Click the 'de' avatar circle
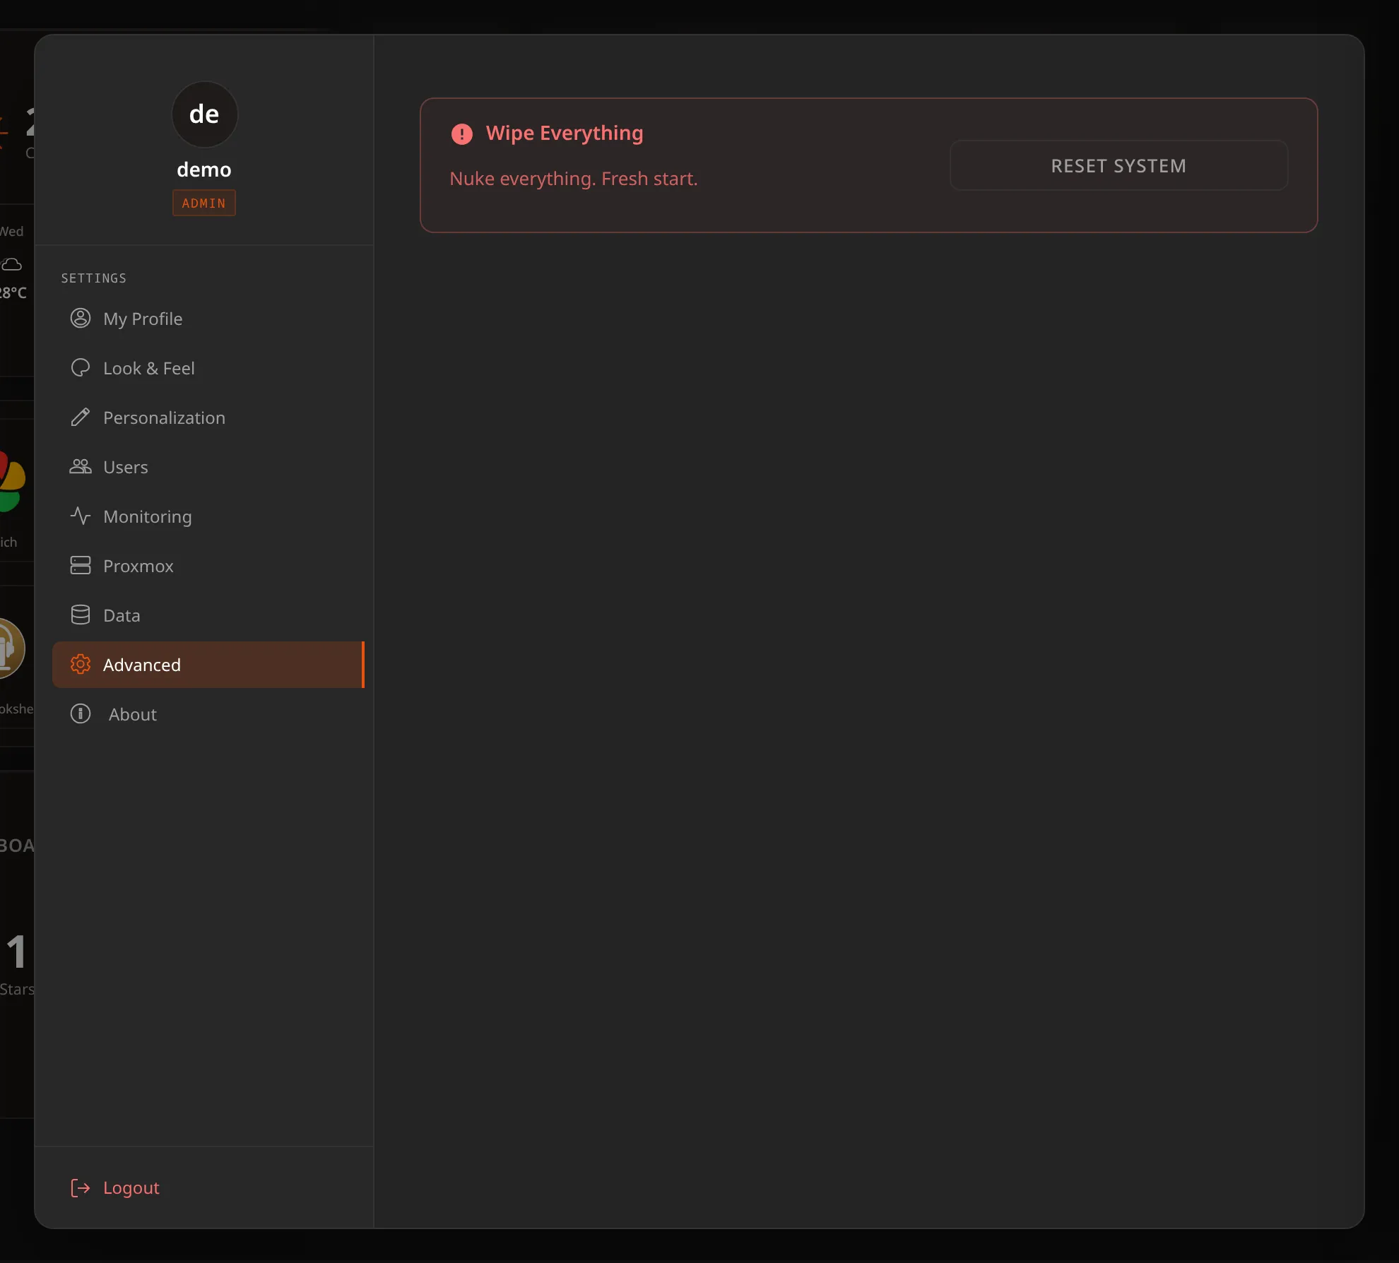The image size is (1399, 1263). point(204,114)
